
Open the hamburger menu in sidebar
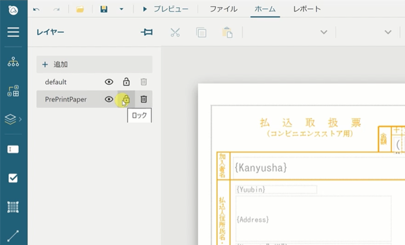coord(13,32)
